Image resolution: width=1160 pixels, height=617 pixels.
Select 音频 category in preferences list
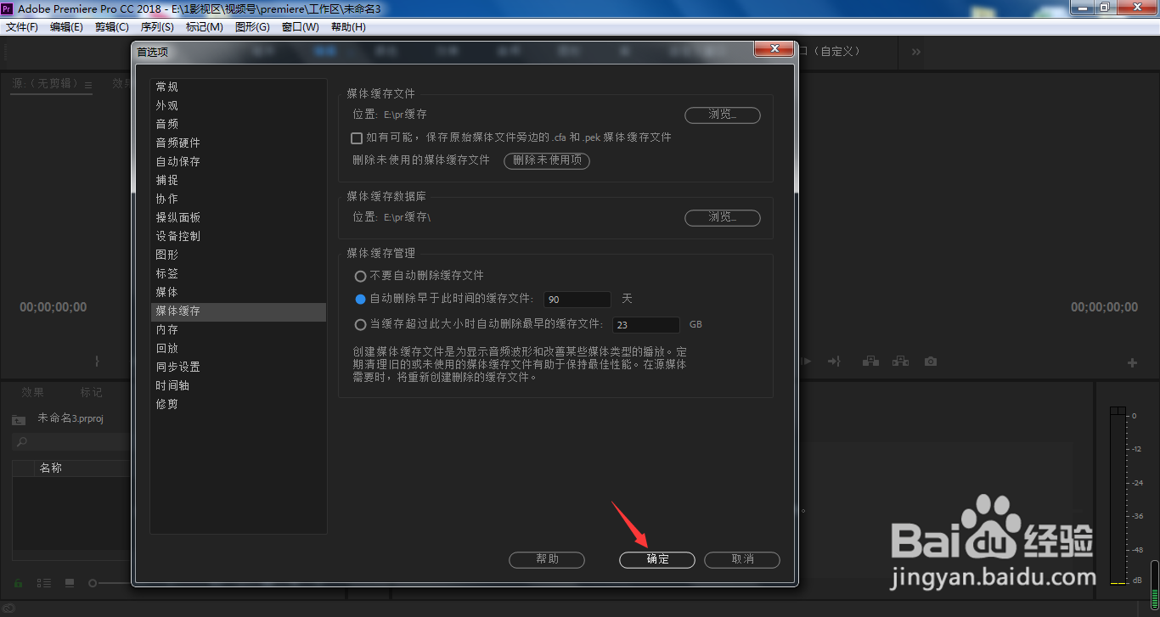[239, 125]
